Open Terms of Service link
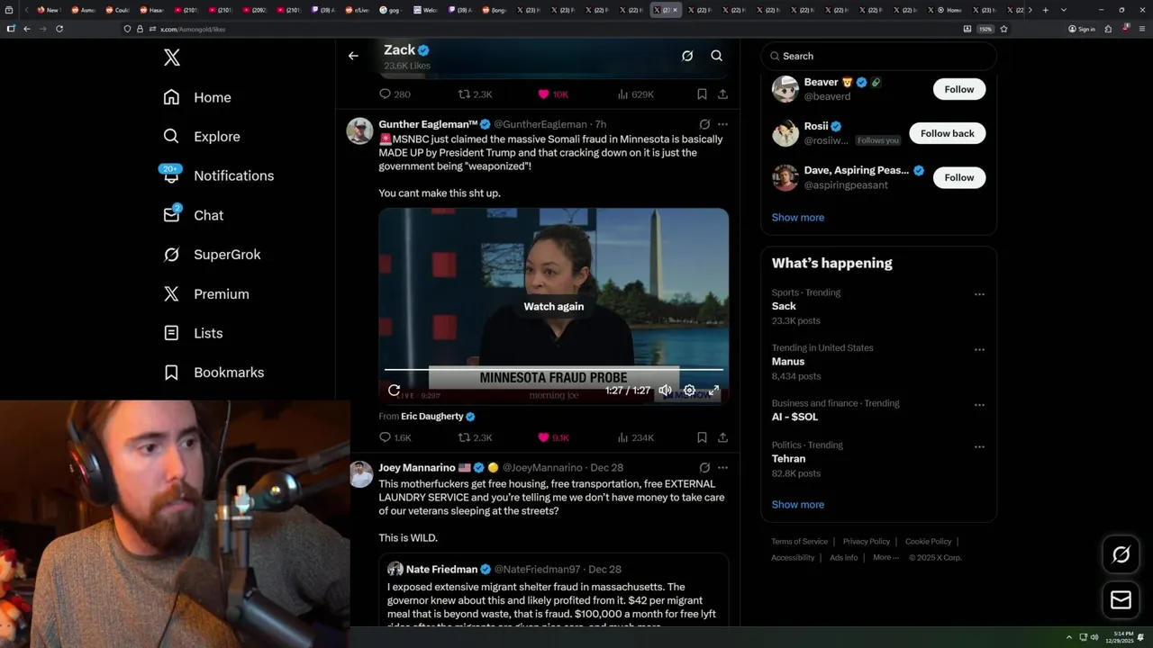The image size is (1153, 648). pyautogui.click(x=799, y=542)
